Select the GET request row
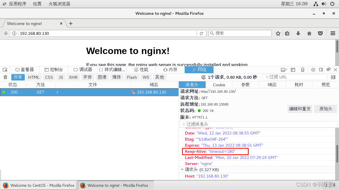This screenshot has width=339, height=190. coord(89,92)
